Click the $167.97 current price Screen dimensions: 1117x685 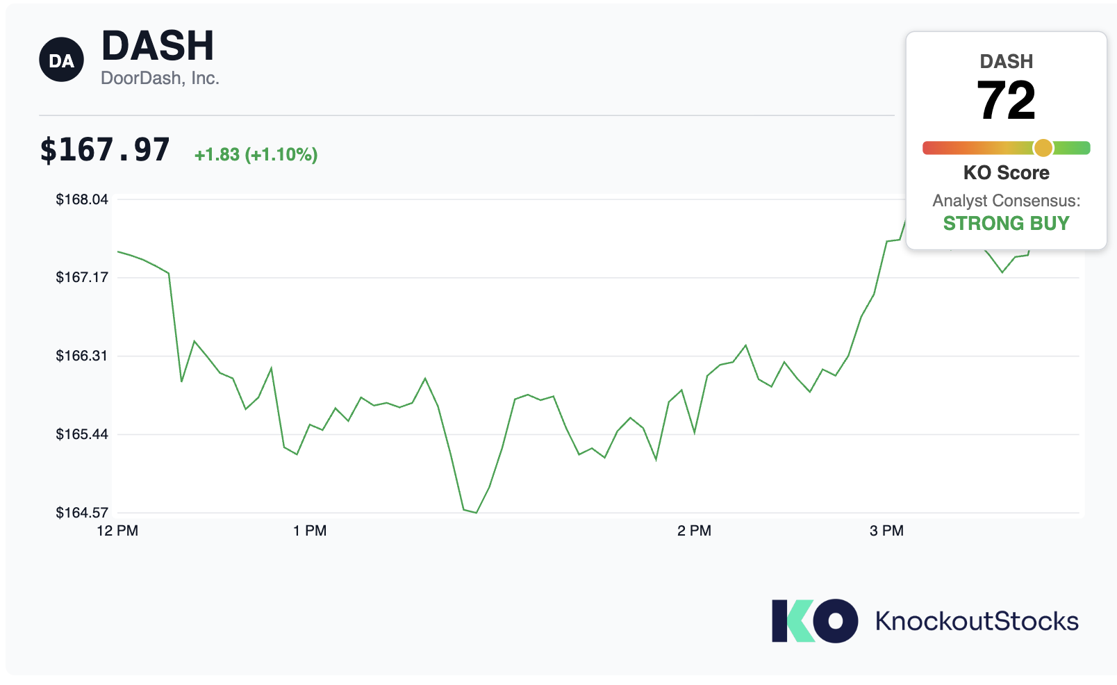(x=105, y=150)
